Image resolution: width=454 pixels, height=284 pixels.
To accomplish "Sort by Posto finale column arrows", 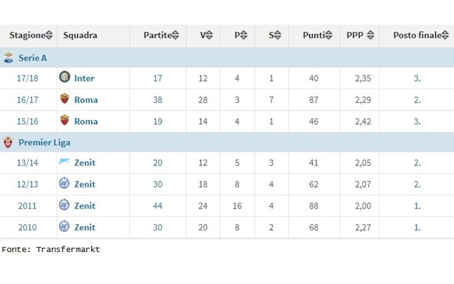I will click(x=445, y=35).
